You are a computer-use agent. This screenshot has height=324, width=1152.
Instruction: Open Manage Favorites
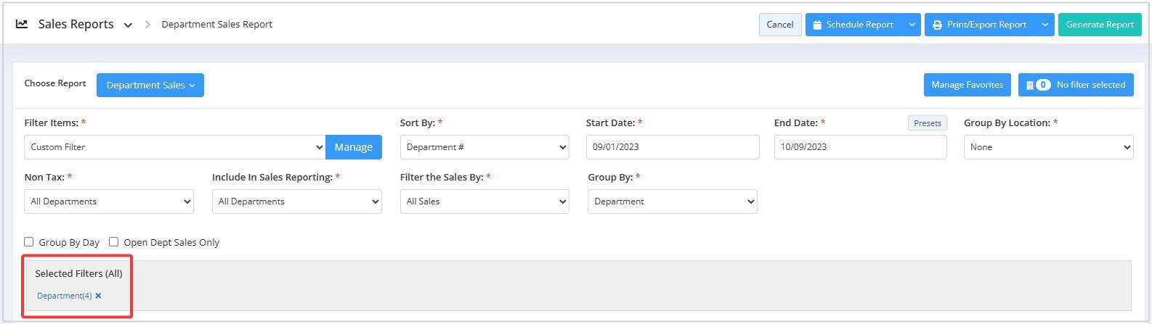coord(967,85)
